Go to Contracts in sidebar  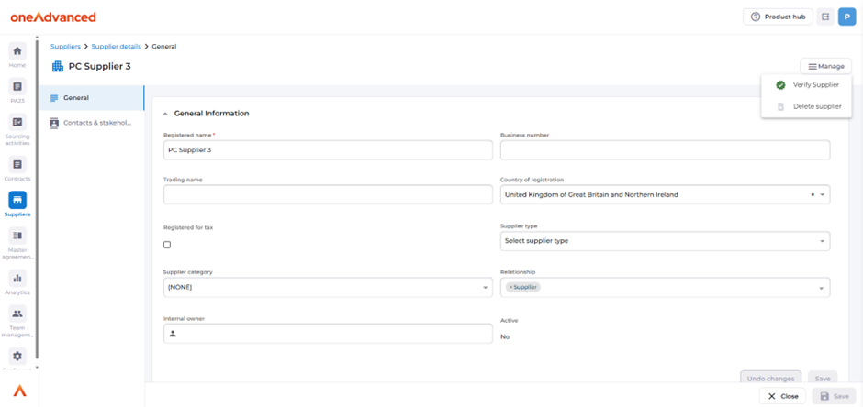17,165
